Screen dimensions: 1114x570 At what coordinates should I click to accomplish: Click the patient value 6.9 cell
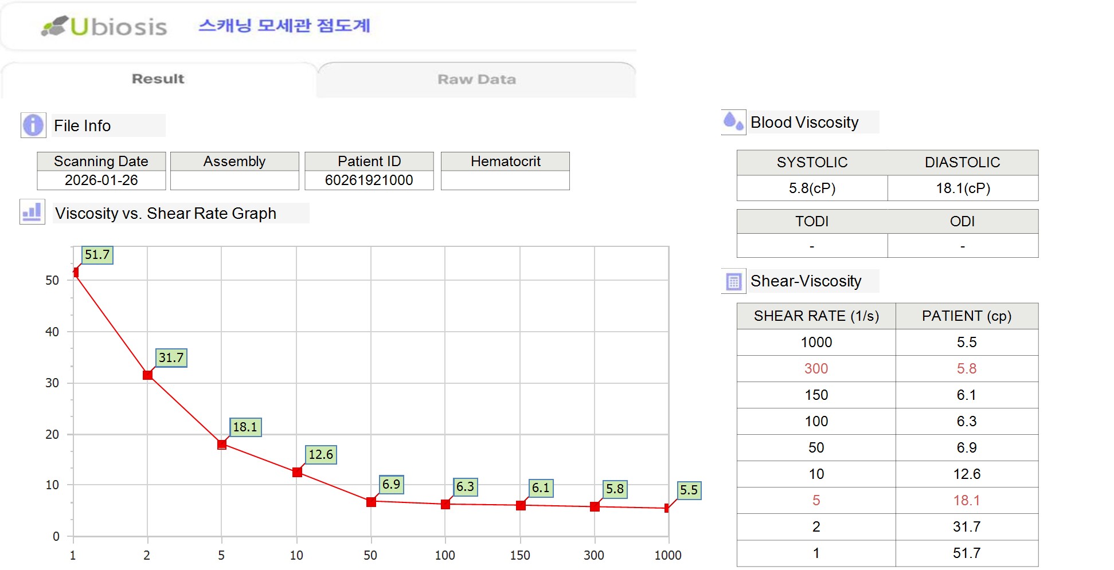coord(967,448)
